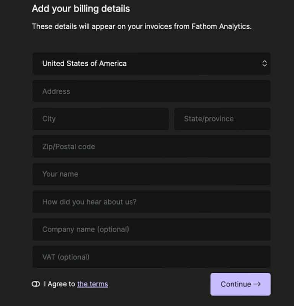Focus the VAT optional input
This screenshot has height=306, width=294.
(x=151, y=257)
